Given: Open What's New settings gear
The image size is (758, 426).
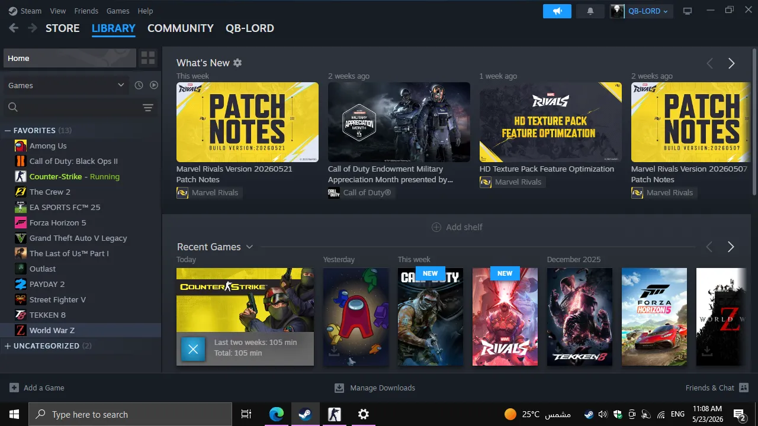Looking at the screenshot, I should (237, 63).
